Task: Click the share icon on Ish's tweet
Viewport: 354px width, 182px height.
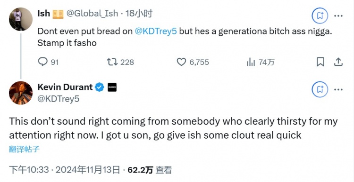Action: (338, 62)
